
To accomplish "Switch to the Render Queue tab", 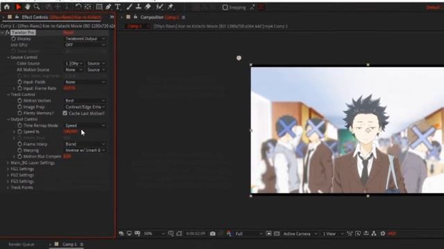I will coord(22,244).
